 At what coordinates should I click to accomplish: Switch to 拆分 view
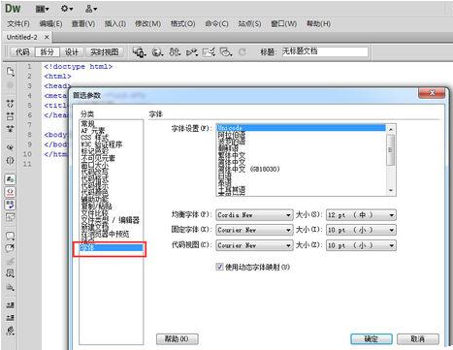48,52
